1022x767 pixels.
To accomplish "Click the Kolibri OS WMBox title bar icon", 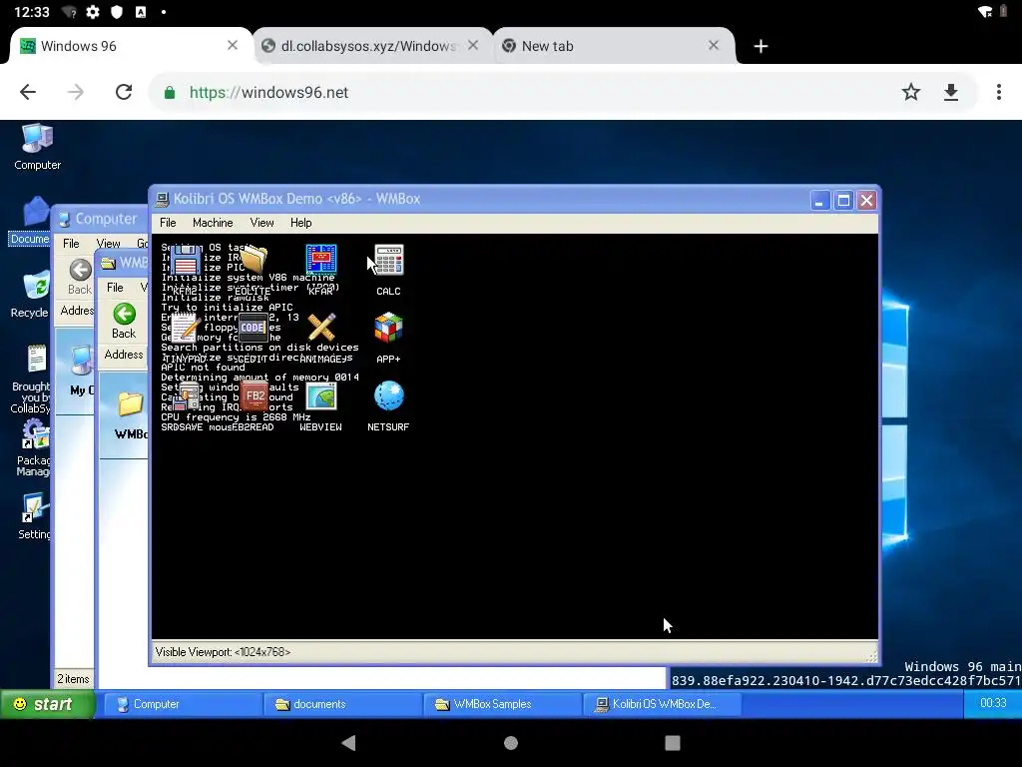I will [163, 199].
